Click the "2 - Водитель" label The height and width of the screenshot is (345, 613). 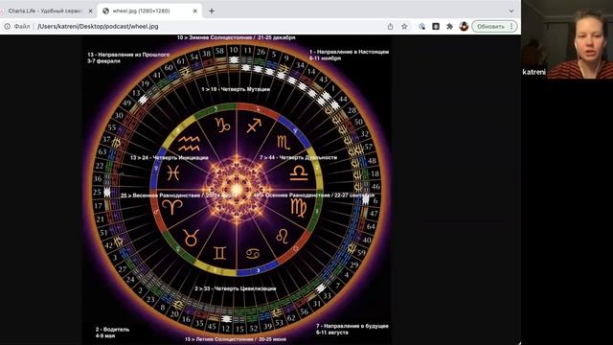pos(112,330)
